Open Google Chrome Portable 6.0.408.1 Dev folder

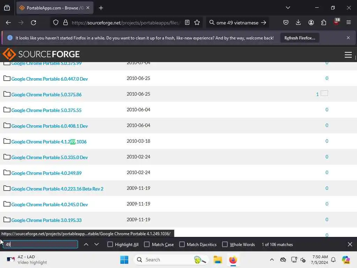(x=50, y=126)
